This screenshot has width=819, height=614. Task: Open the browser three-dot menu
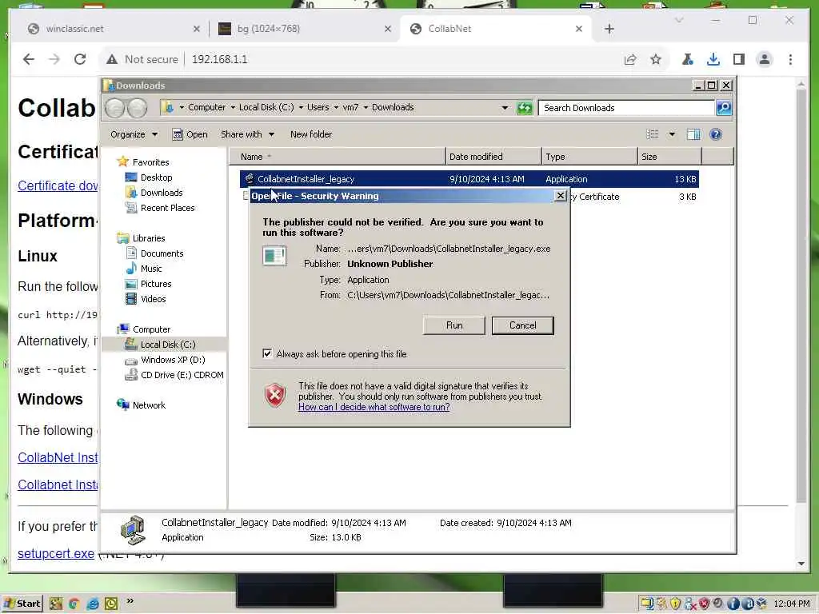[790, 59]
